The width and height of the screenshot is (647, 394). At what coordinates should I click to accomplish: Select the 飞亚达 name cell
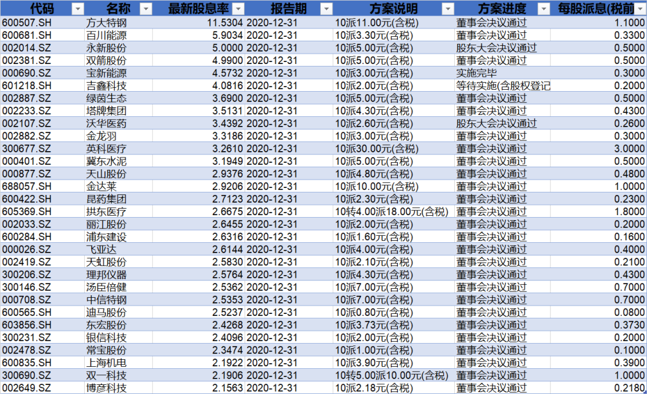point(118,249)
